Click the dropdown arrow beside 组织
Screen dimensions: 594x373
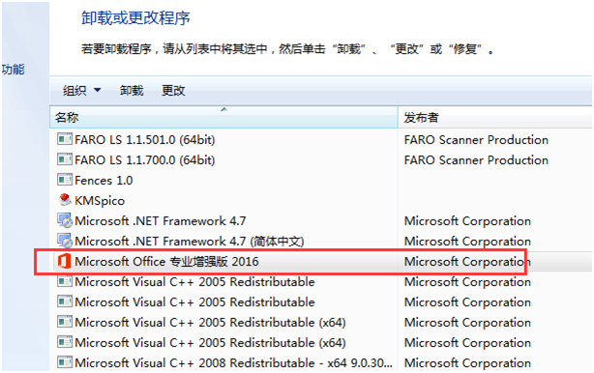tap(98, 90)
